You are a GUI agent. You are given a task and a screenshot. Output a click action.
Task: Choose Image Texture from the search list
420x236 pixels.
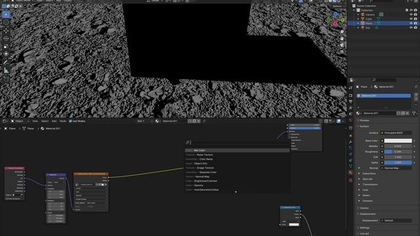tap(237, 168)
